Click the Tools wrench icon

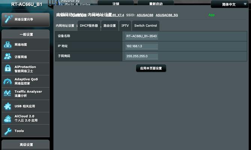tap(8, 131)
